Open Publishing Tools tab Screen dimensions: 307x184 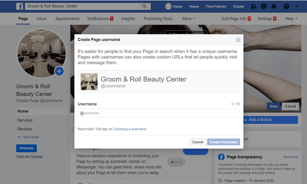tap(158, 19)
